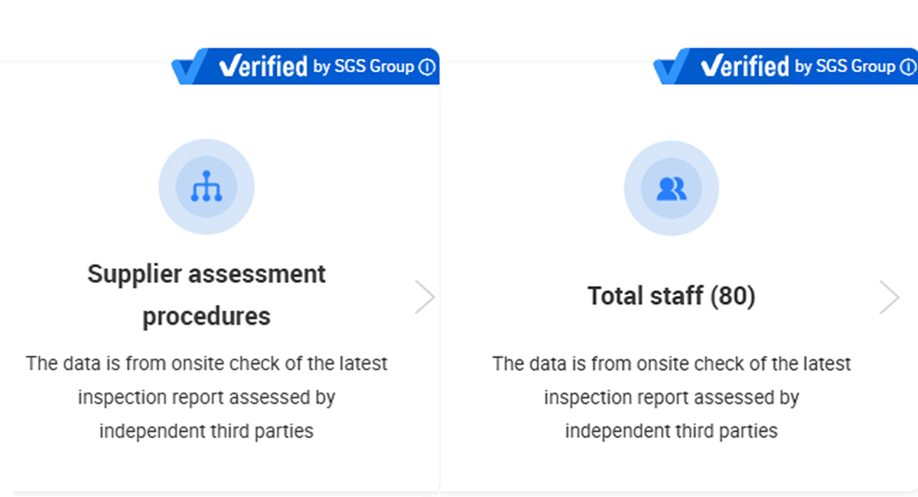Select the by SGS Group text on the left badge
The width and height of the screenshot is (918, 497).
coord(363,67)
